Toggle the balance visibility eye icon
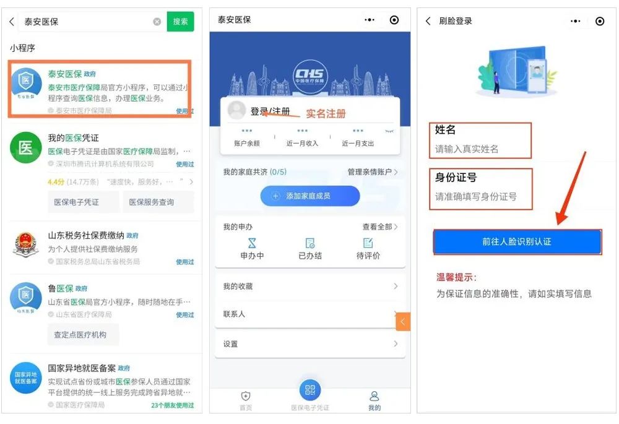Viewport: 619px width, 424px height. 389,131
